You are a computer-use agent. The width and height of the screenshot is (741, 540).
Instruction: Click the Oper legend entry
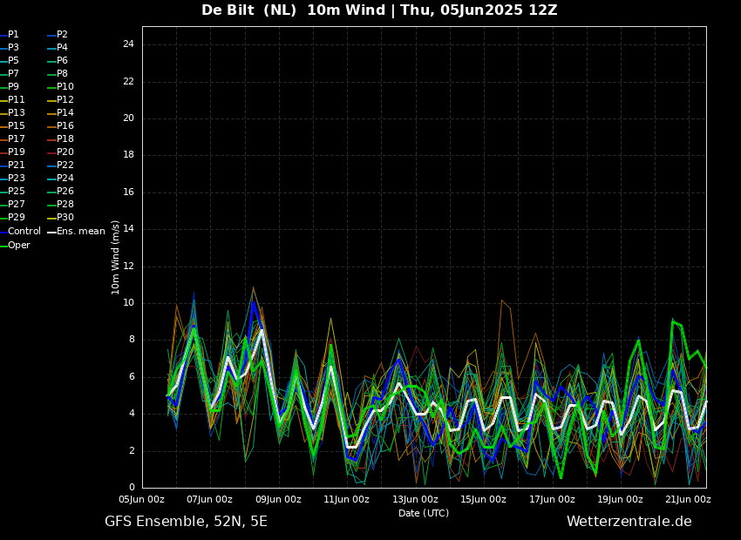[x=19, y=246]
